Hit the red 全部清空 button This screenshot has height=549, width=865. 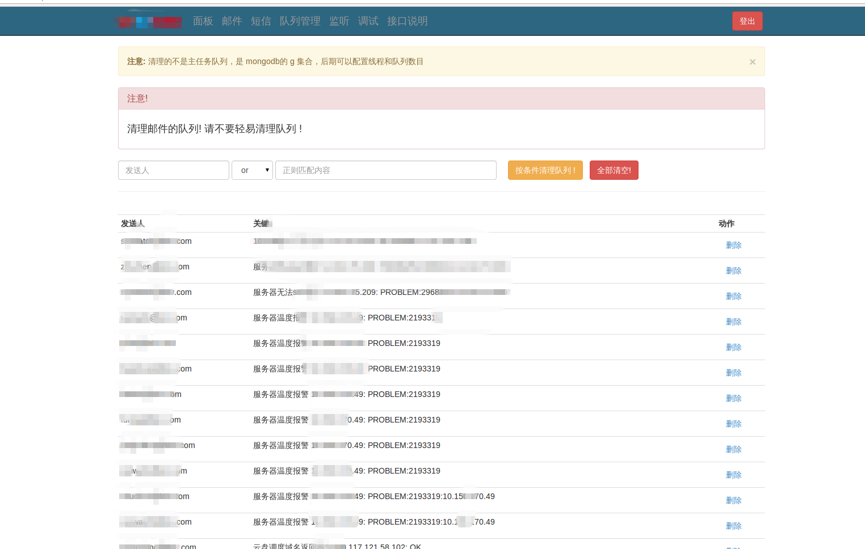coord(614,170)
